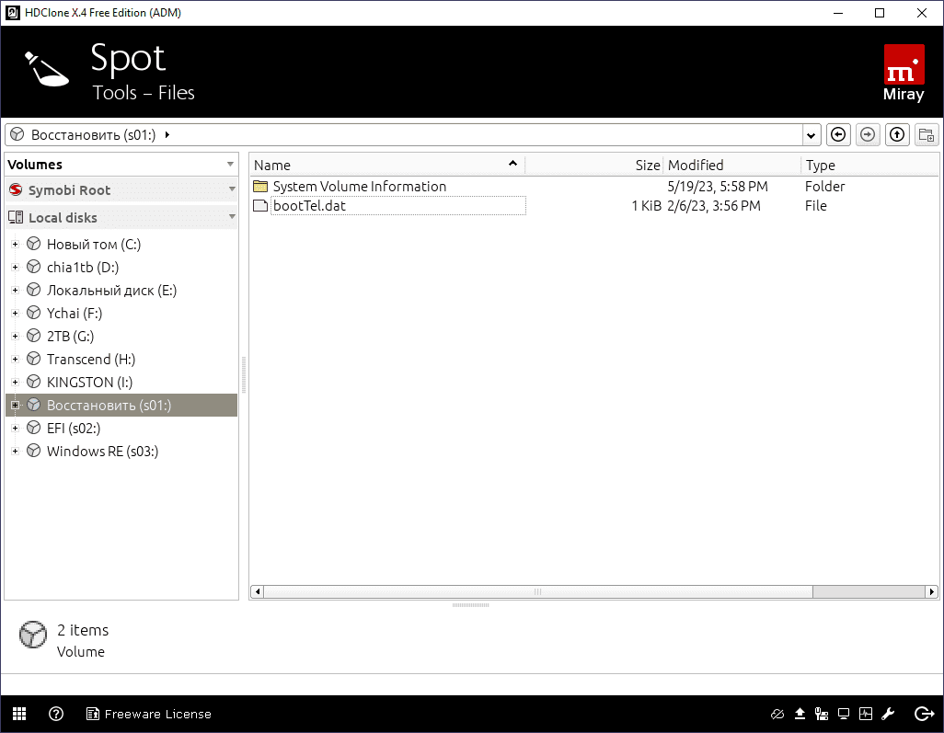This screenshot has width=944, height=733.
Task: Open the Volumes panel dropdown
Action: point(230,165)
